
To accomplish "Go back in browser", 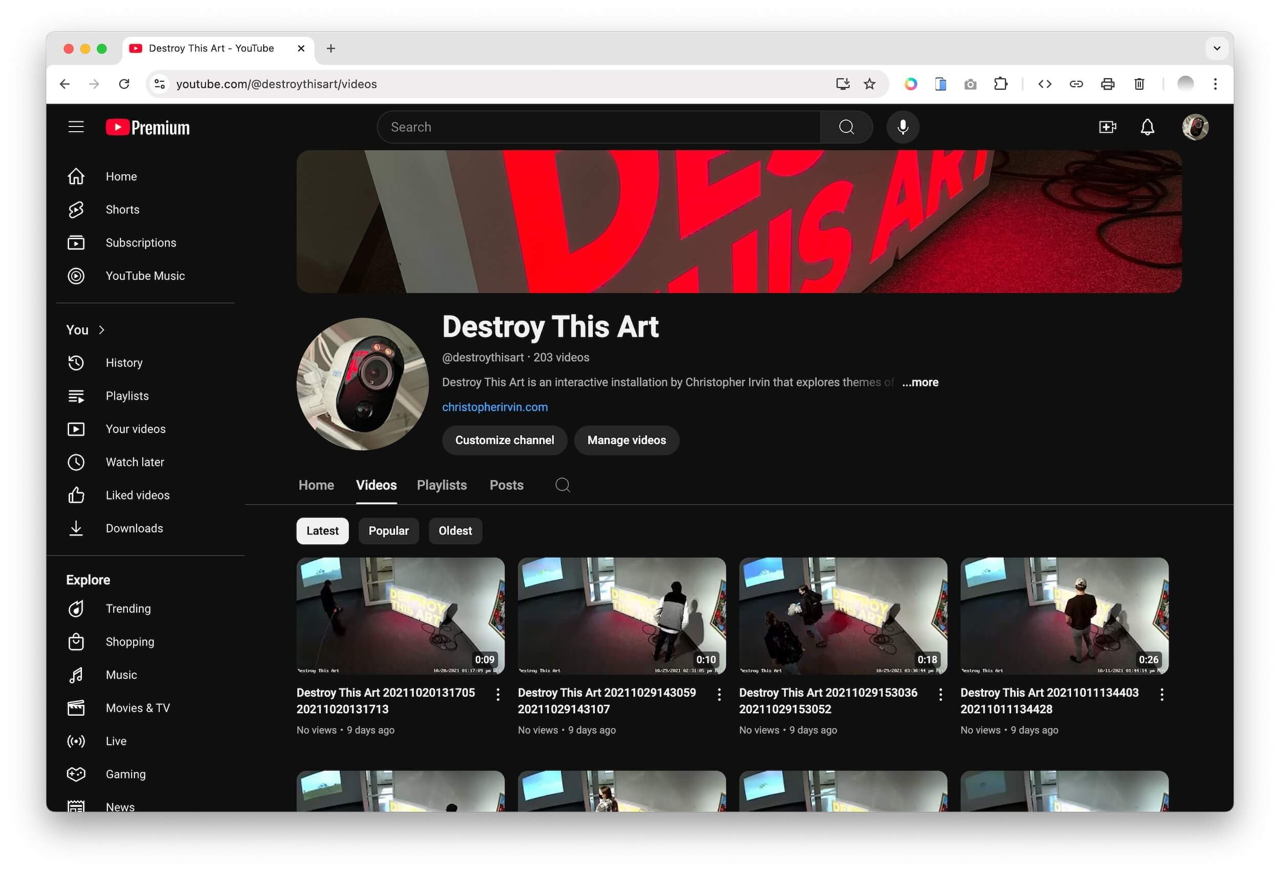I will (x=65, y=84).
